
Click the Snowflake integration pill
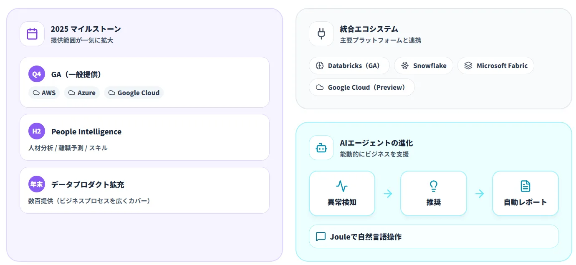pos(423,66)
